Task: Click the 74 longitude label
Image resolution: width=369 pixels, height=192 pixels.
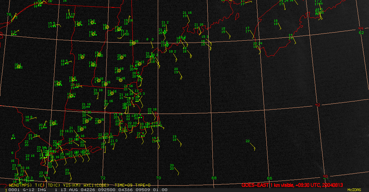Action: 47,178
